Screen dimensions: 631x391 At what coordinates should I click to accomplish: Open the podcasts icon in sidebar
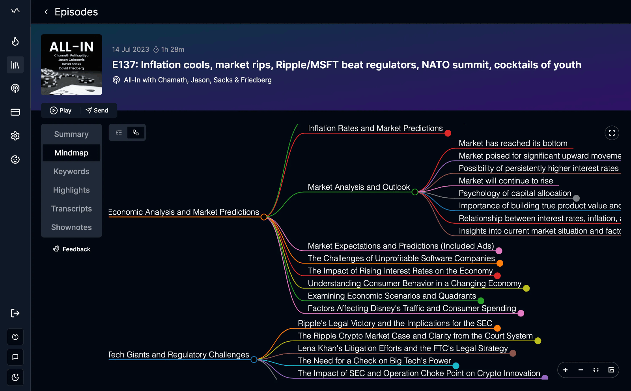click(15, 88)
